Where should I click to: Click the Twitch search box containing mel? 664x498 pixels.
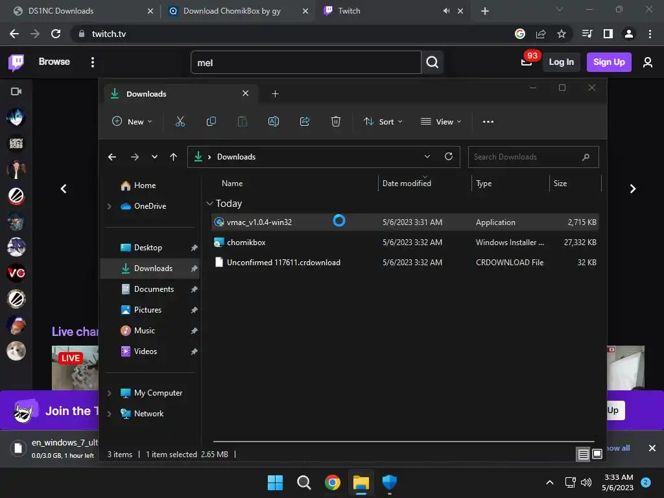pyautogui.click(x=306, y=63)
